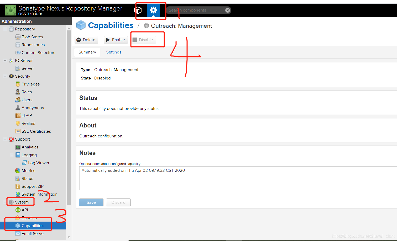397x241 pixels.
Task: Save the capability notes
Action: tap(91, 202)
